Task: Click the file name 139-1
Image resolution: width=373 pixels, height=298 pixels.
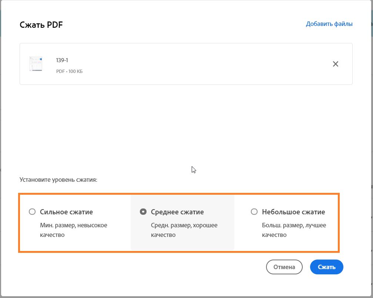Action: pyautogui.click(x=62, y=60)
